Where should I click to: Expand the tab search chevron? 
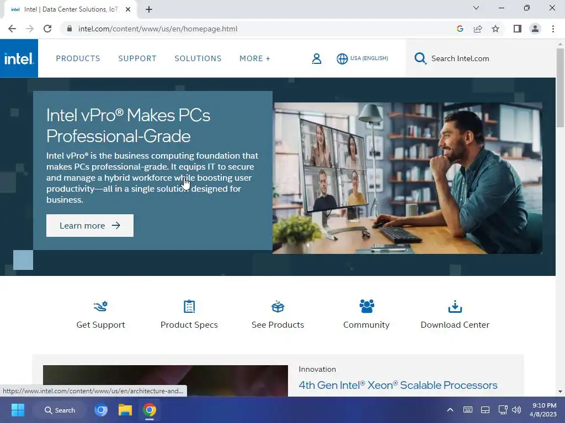pyautogui.click(x=476, y=8)
